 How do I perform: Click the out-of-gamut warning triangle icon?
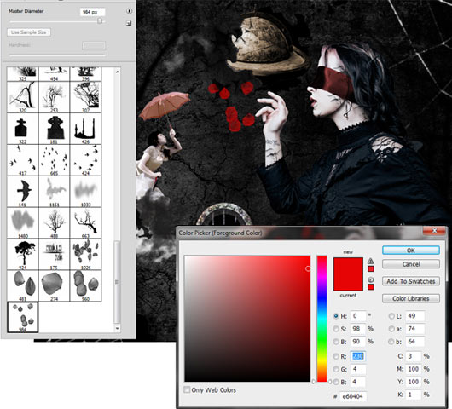pos(370,262)
